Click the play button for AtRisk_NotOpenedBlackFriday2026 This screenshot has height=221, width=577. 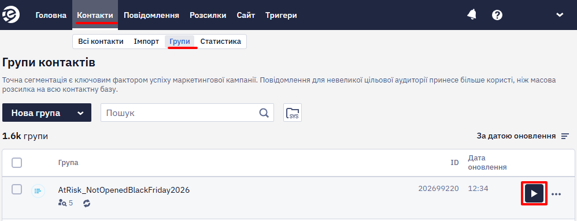[534, 193]
